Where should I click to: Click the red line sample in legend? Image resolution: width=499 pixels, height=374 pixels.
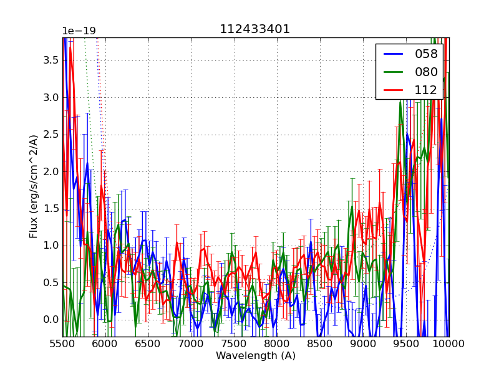pyautogui.click(x=393, y=90)
